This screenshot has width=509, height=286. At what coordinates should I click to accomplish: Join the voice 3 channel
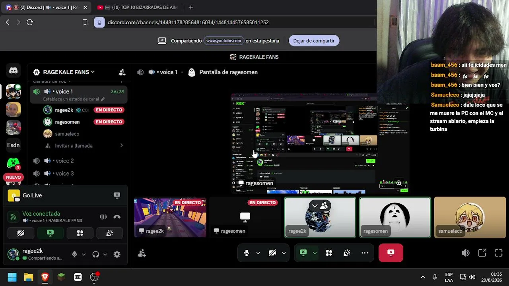click(79, 174)
